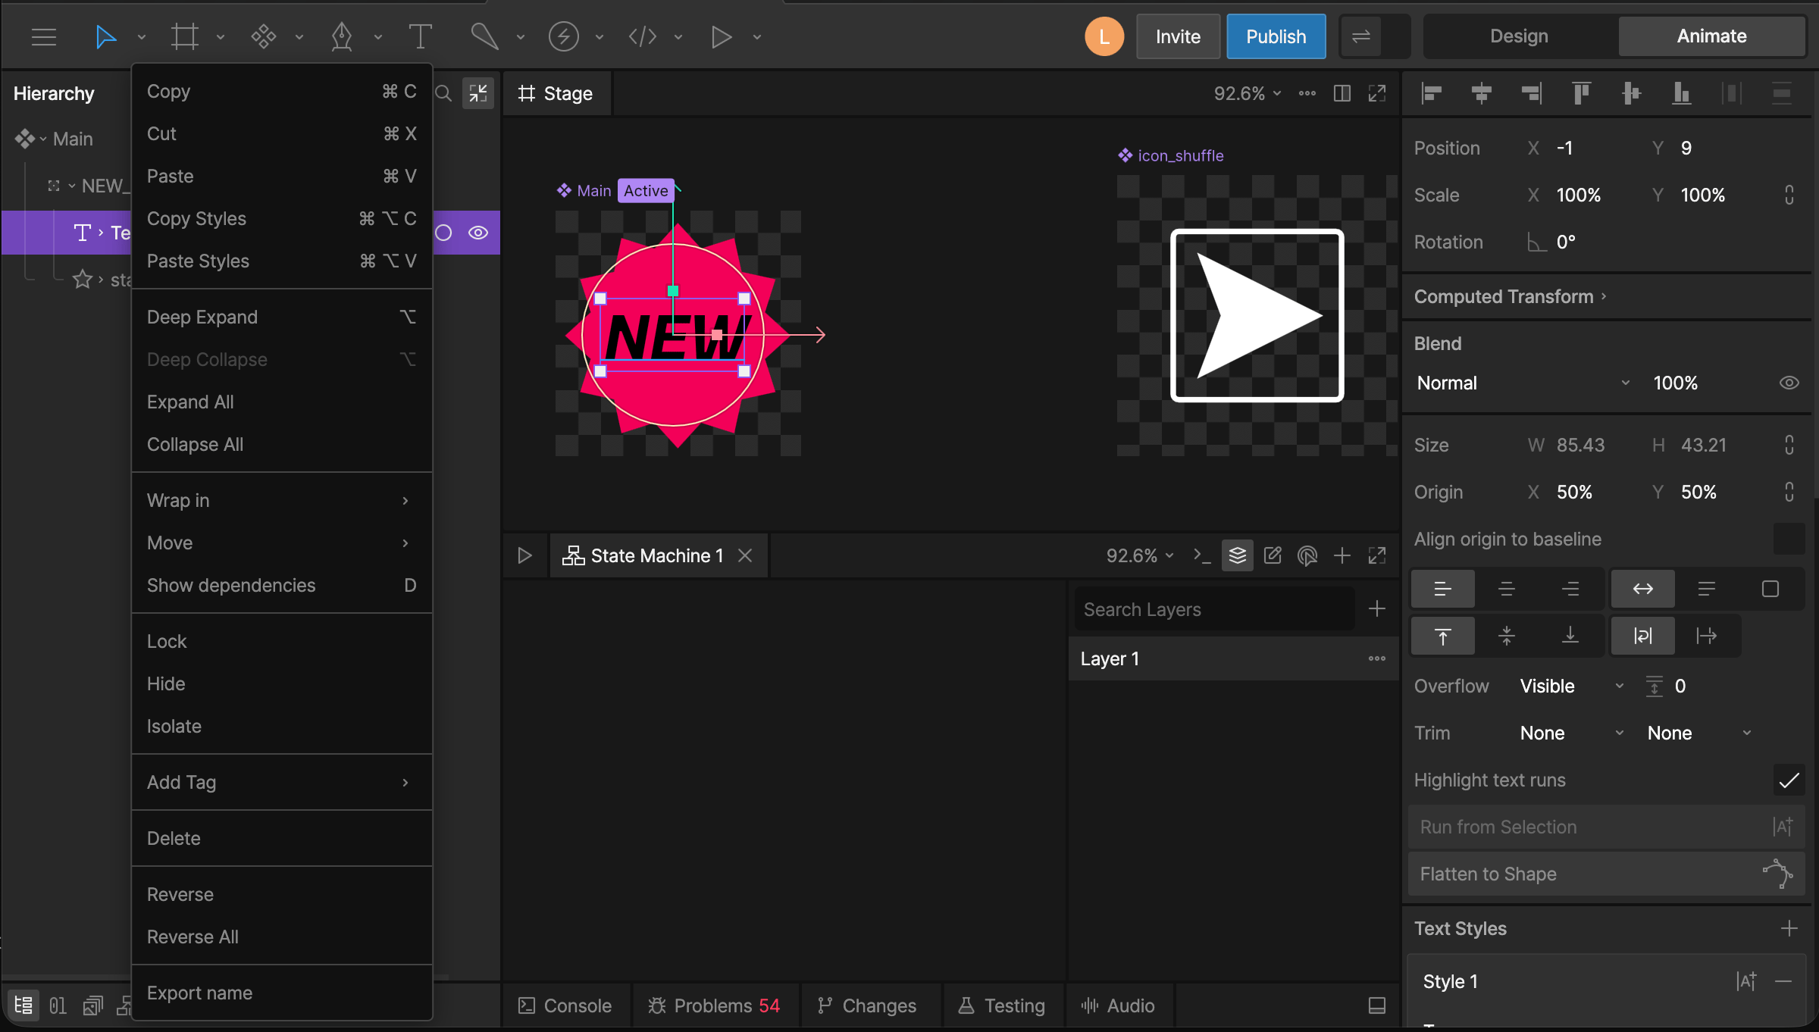The height and width of the screenshot is (1032, 1819).
Task: Align bottom edges icon
Action: (x=1682, y=93)
